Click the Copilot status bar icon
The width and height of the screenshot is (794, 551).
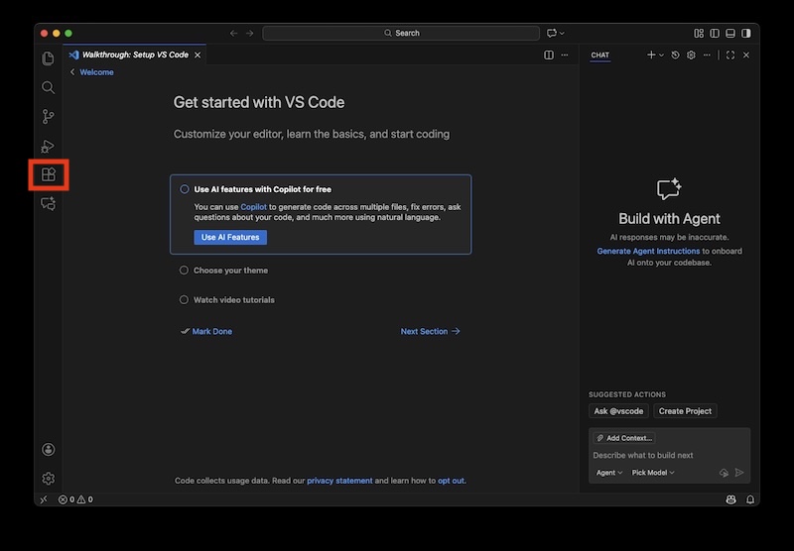point(730,499)
